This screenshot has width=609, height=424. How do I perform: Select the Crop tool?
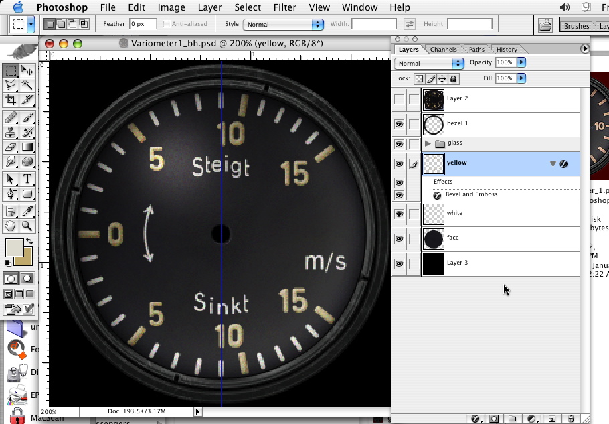pyautogui.click(x=11, y=100)
